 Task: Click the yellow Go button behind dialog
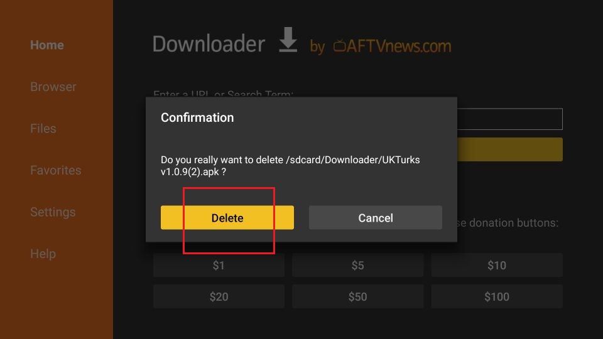(510, 149)
